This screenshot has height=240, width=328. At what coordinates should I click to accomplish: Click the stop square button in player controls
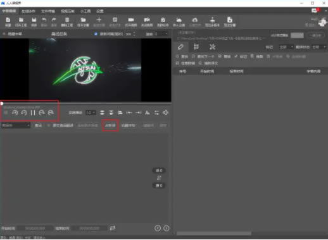tap(6, 113)
